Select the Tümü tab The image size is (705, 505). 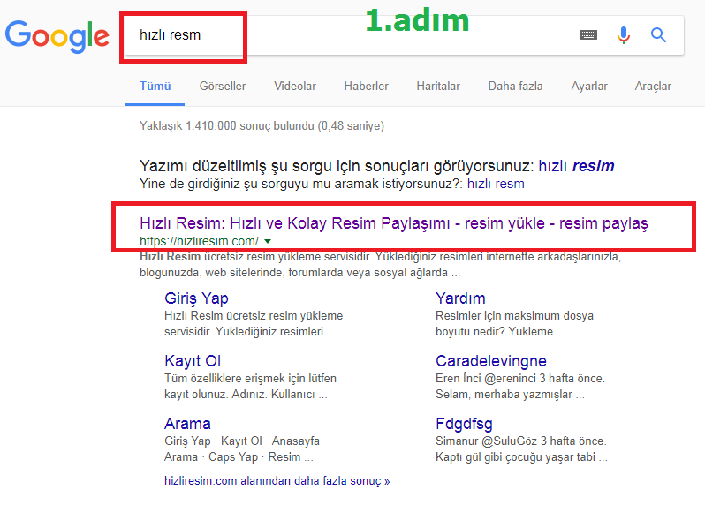pos(155,87)
